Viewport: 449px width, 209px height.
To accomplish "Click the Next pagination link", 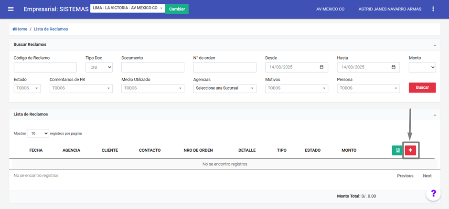I will tap(427, 176).
